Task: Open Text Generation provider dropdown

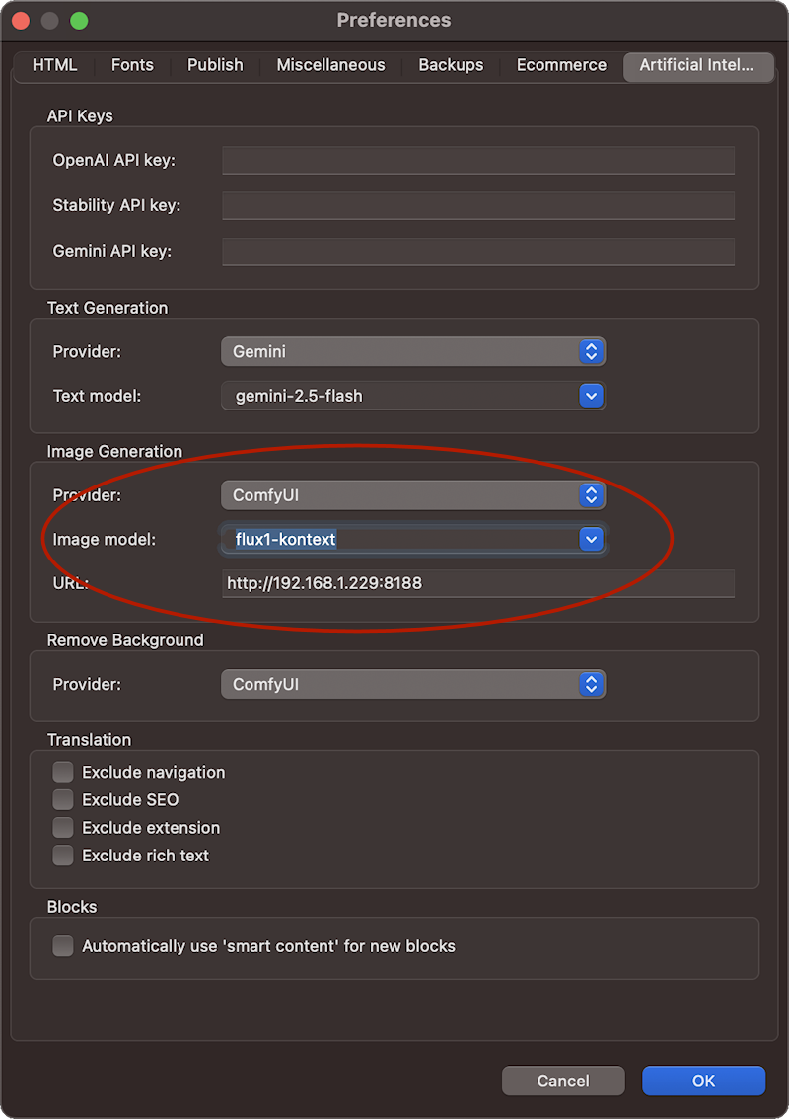Action: click(412, 351)
